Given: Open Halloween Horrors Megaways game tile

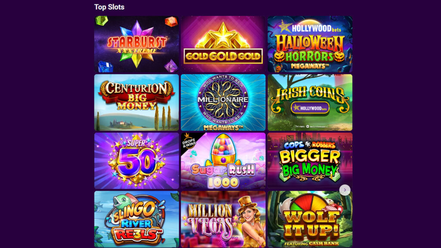Looking at the screenshot, I should (x=310, y=44).
